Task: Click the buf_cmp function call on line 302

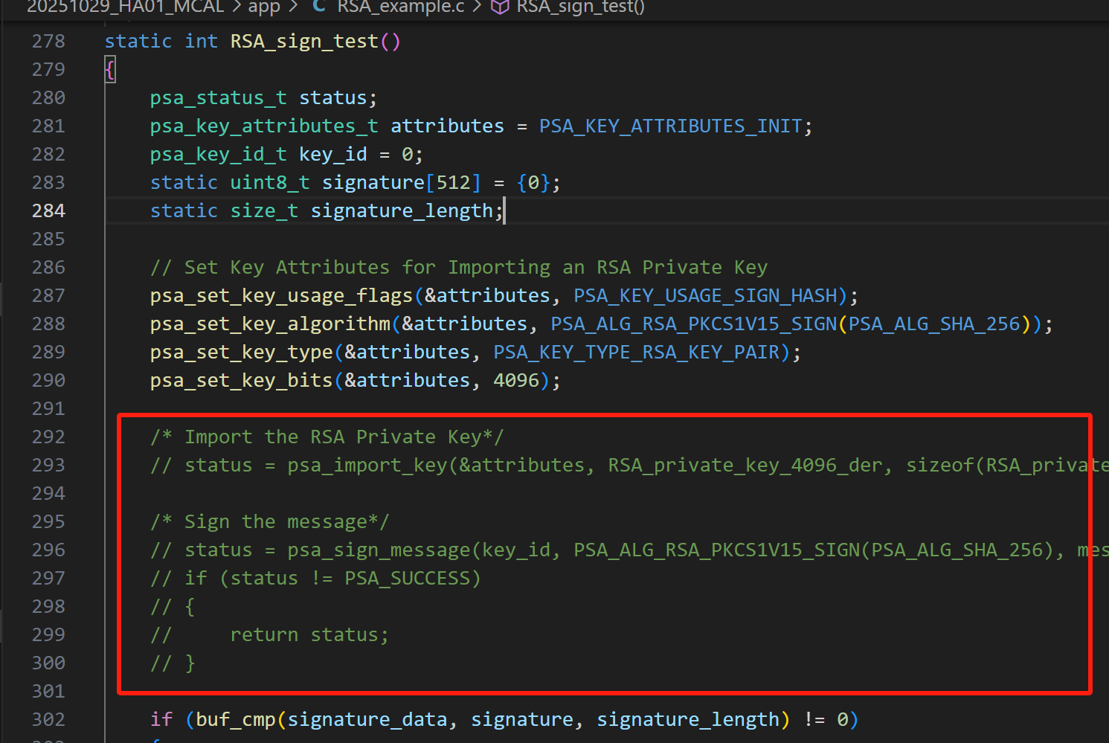Action: tap(236, 720)
